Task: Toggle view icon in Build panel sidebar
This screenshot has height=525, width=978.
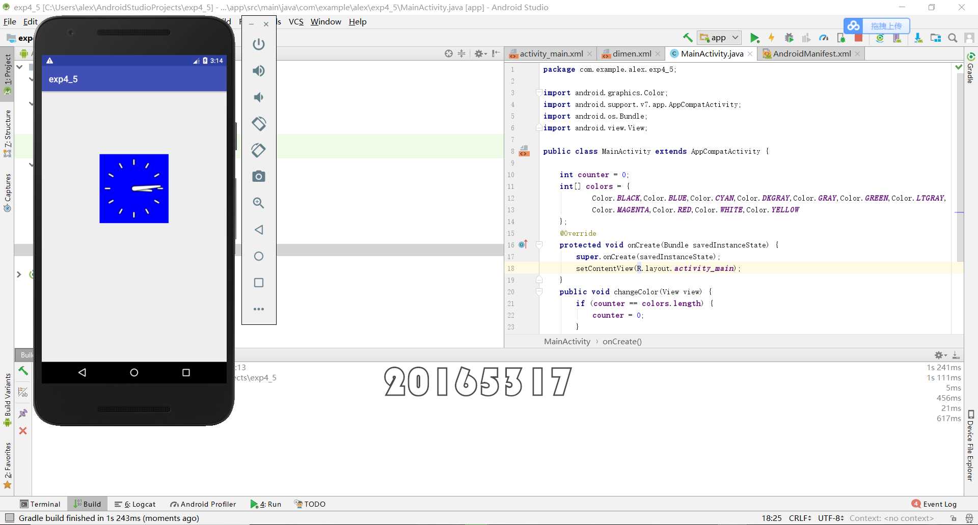Action: pyautogui.click(x=23, y=392)
